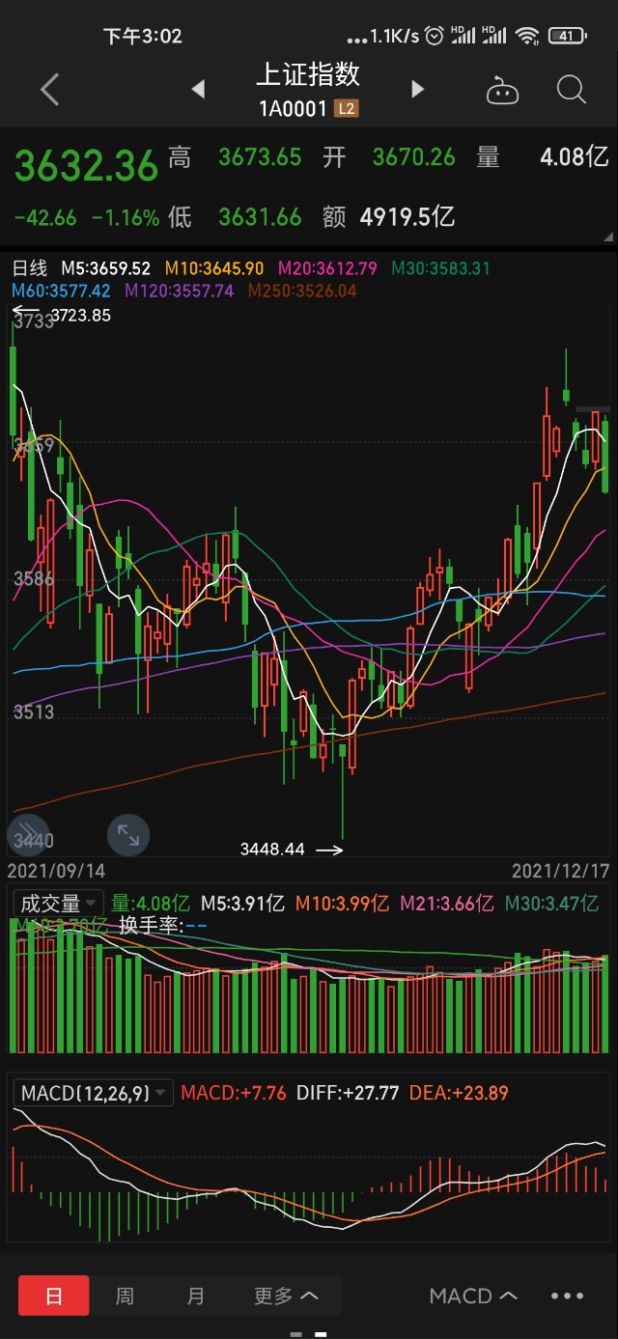618x1339 pixels.
Task: Expand the 更多 period options
Action: click(x=286, y=1296)
